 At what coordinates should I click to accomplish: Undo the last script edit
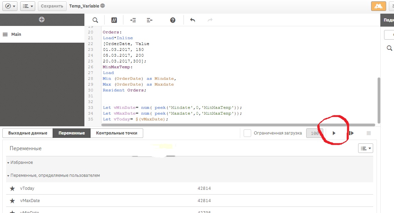(x=192, y=20)
